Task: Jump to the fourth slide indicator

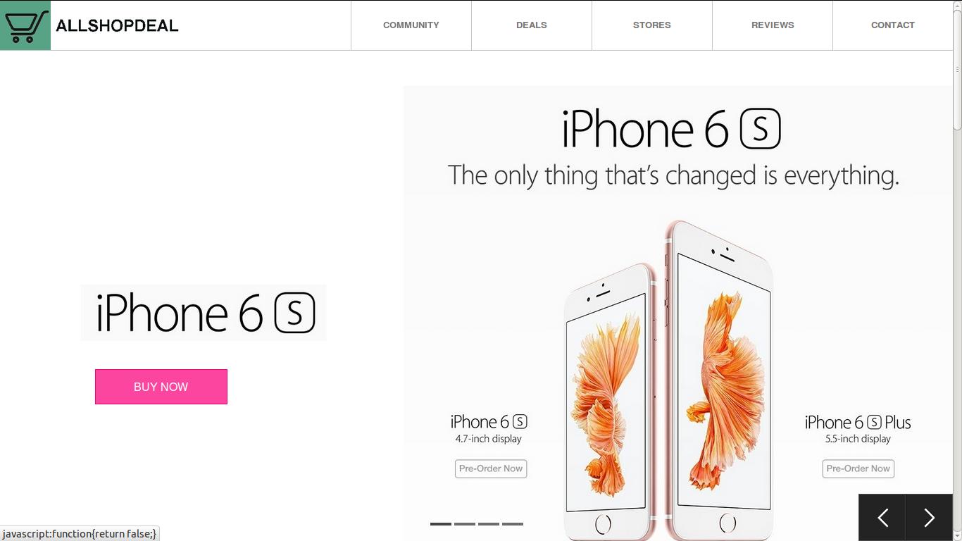Action: [513, 524]
